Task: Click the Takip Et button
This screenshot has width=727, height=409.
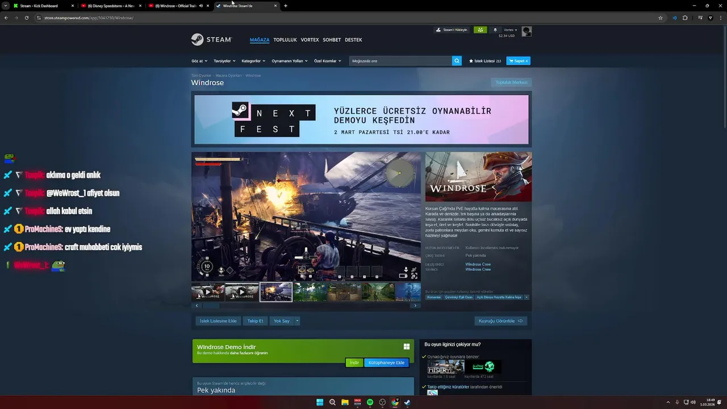Action: pos(255,321)
